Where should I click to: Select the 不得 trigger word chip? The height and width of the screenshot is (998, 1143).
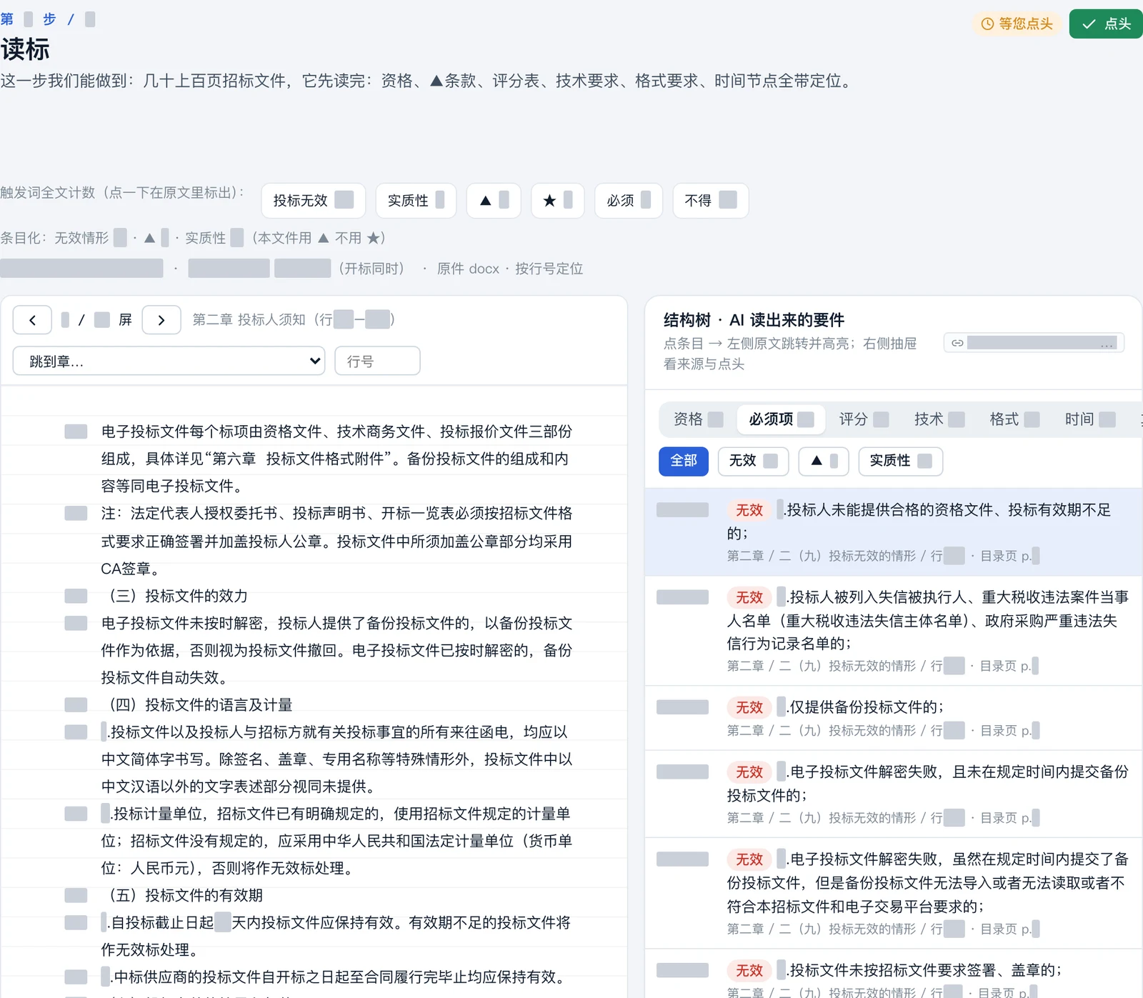[710, 201]
